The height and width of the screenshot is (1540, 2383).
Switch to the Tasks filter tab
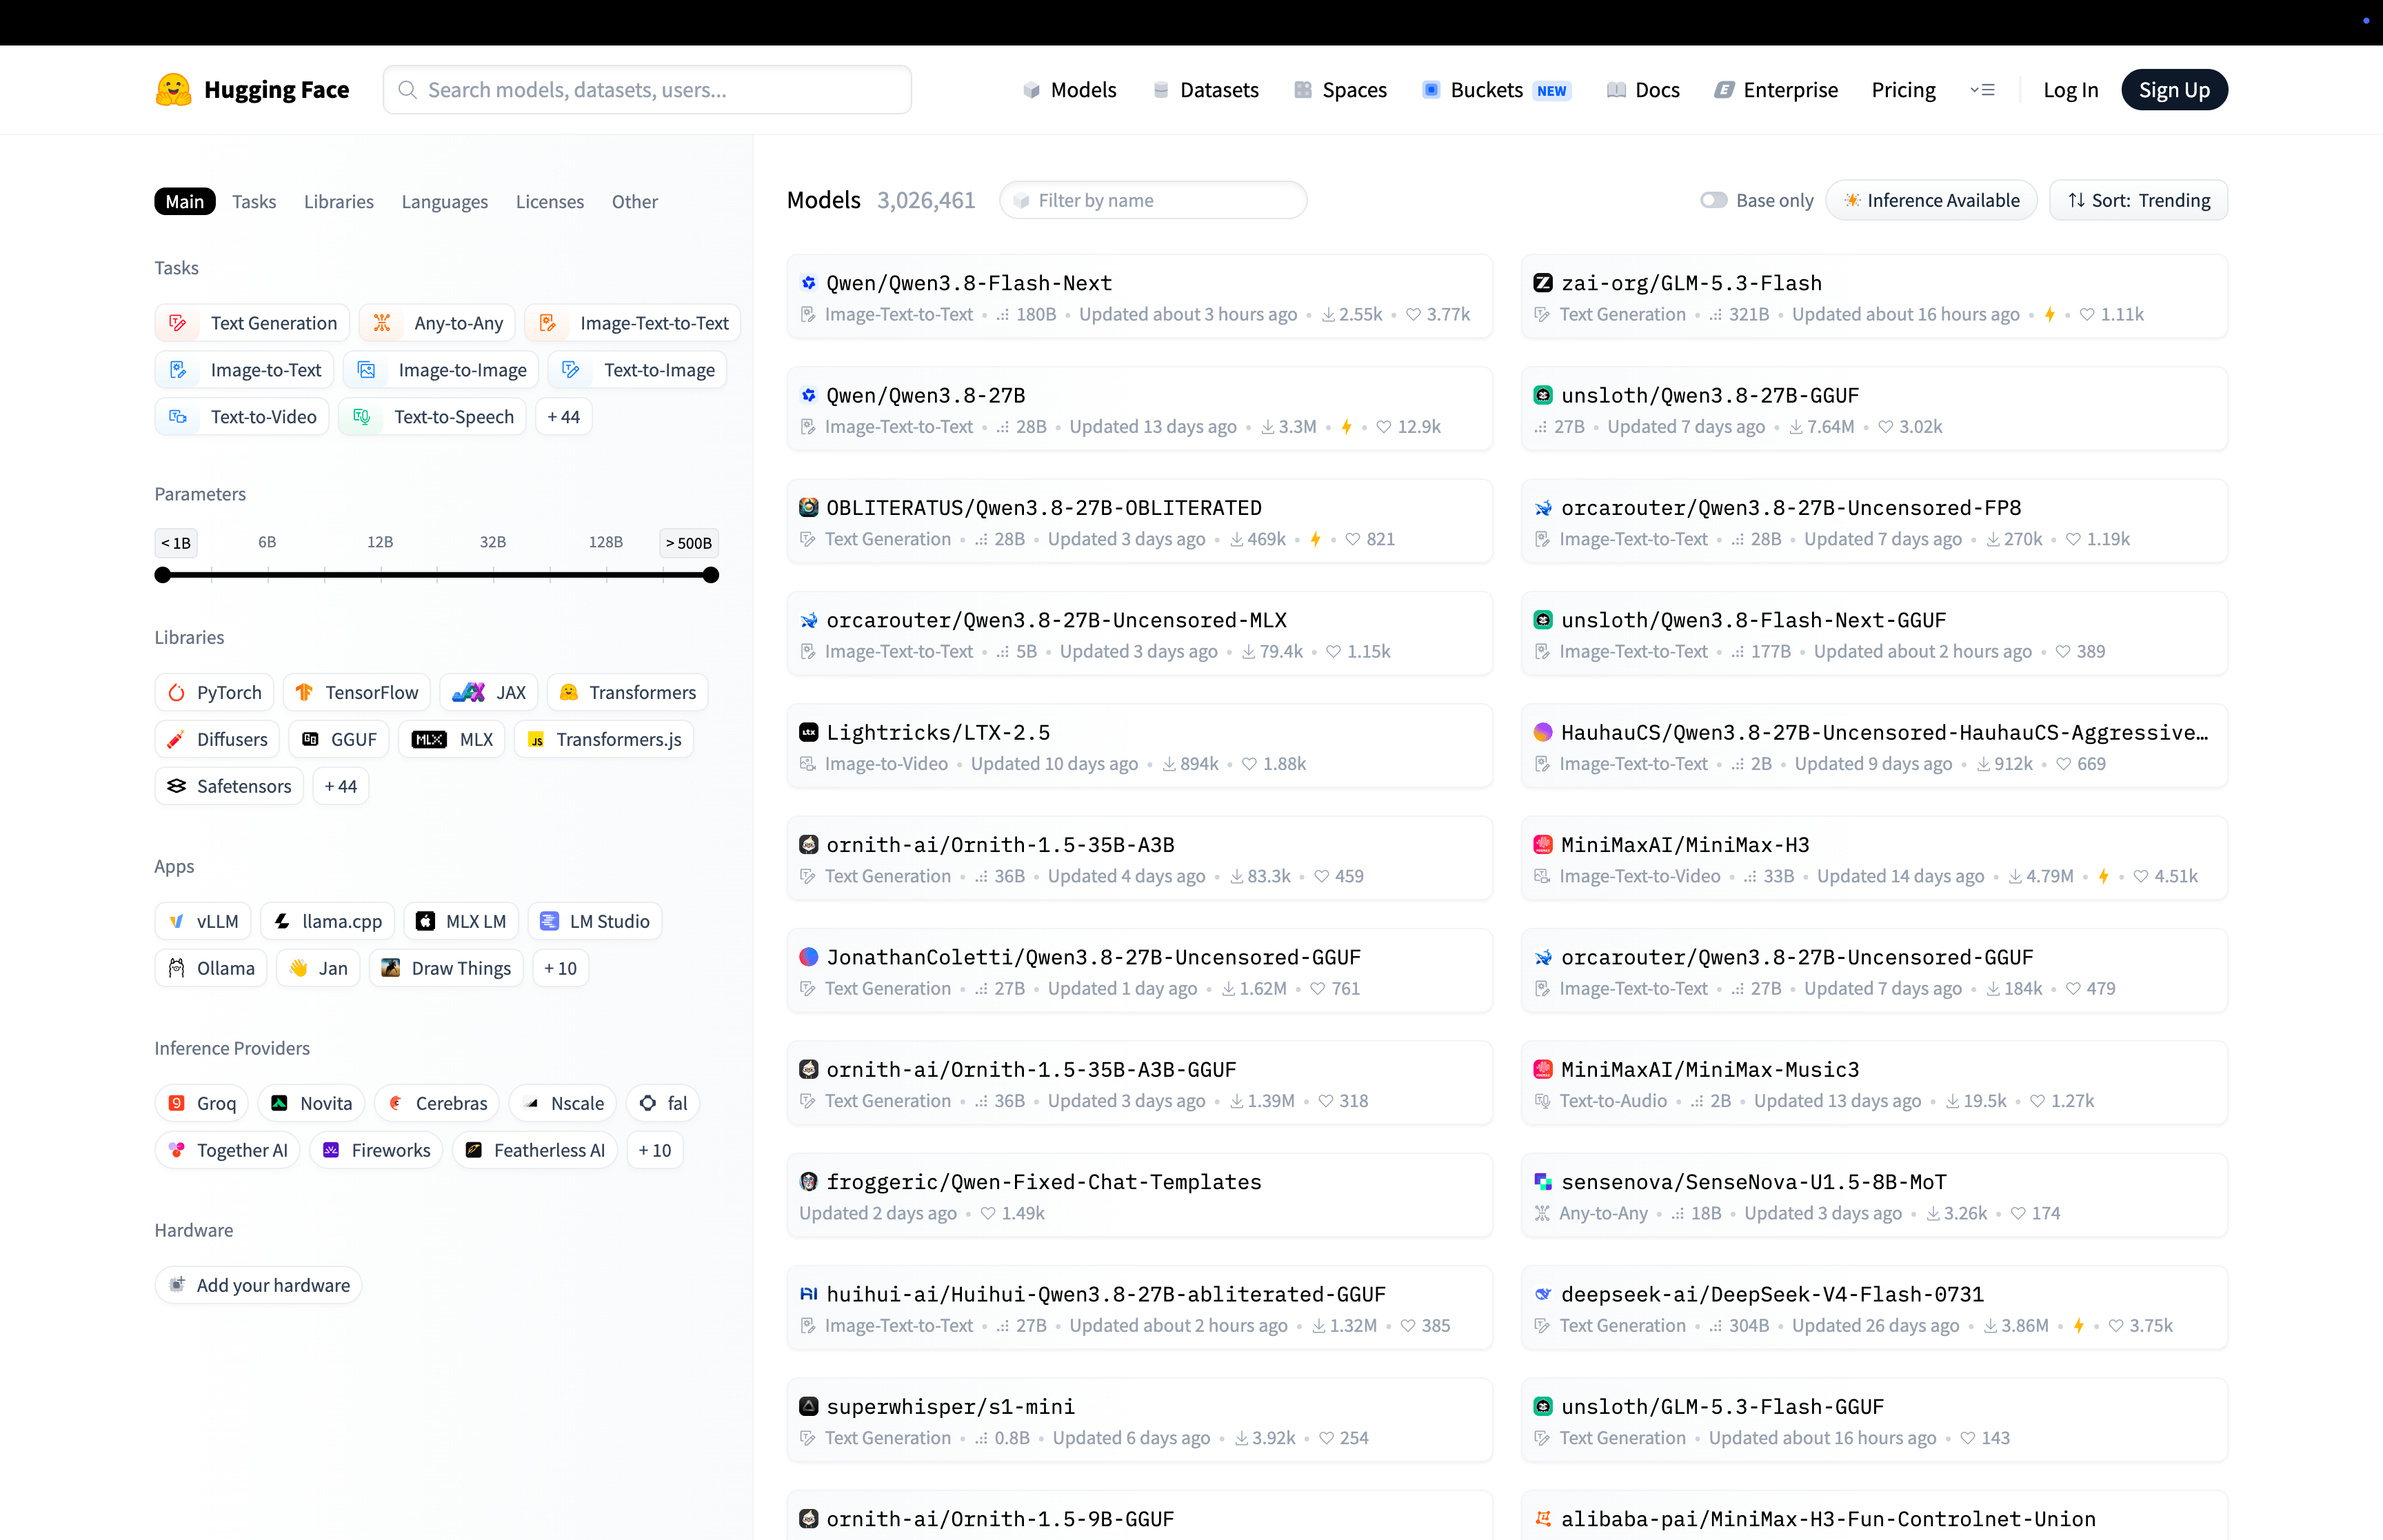coord(254,201)
